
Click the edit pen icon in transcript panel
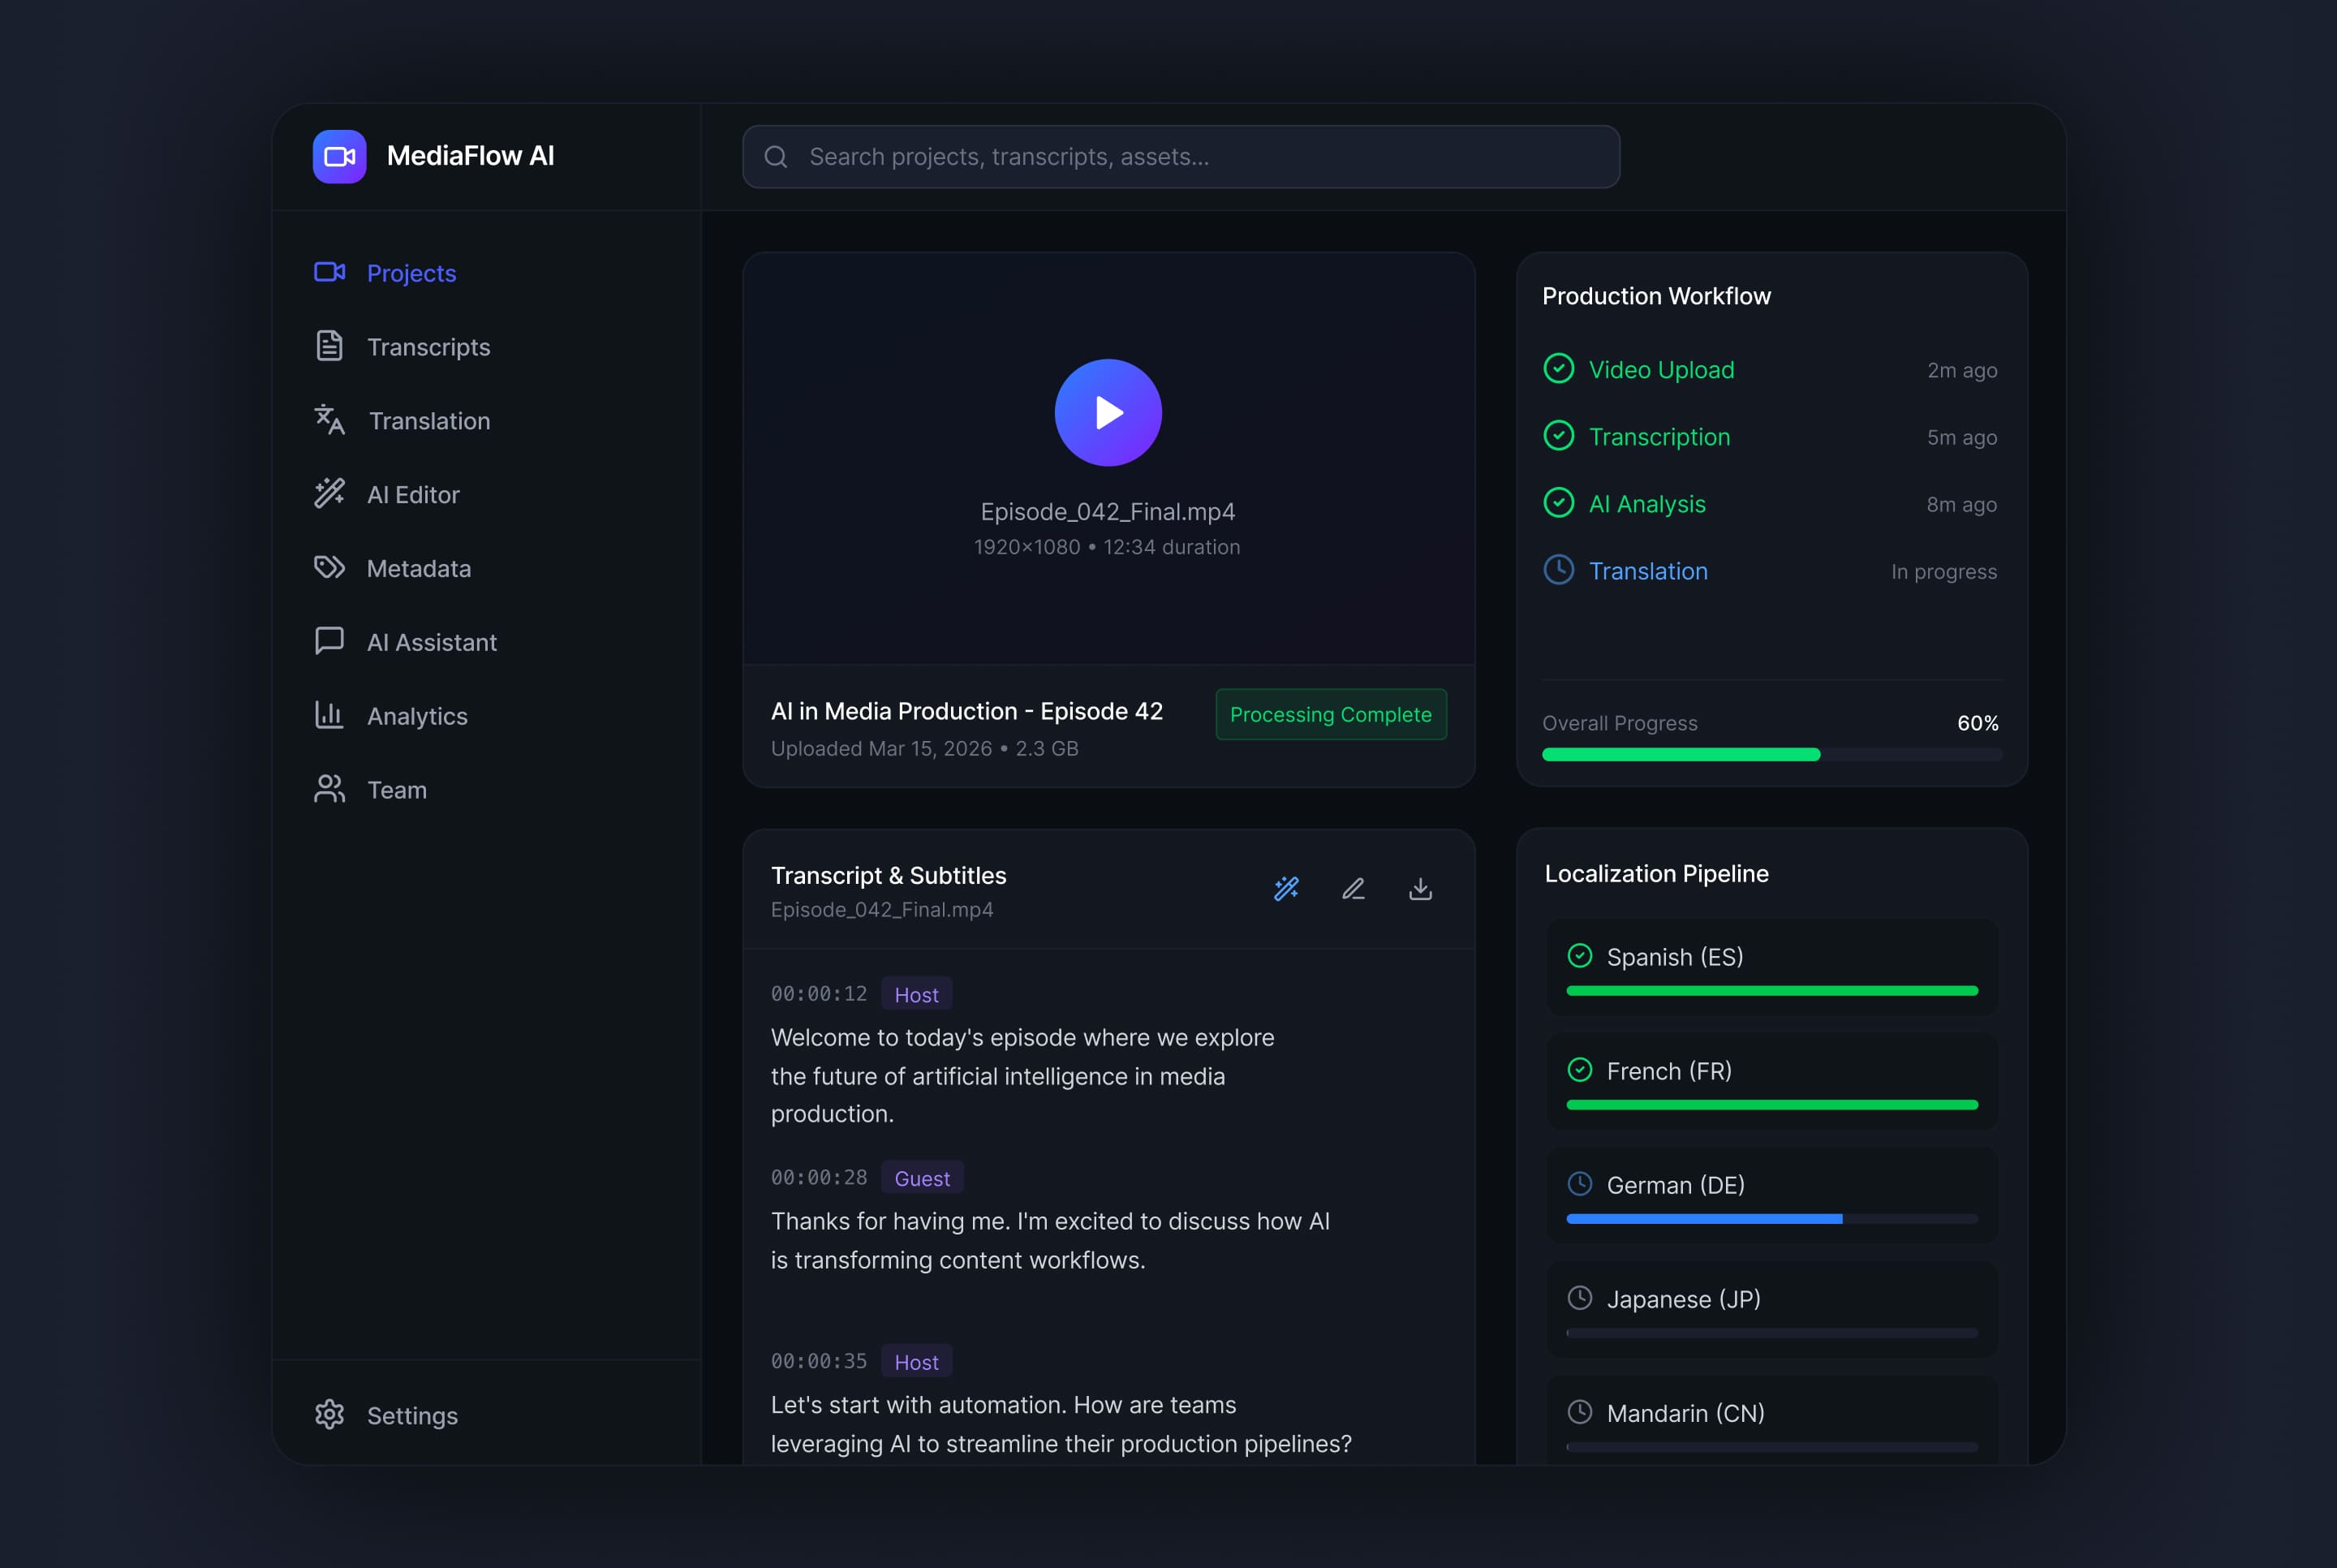tap(1354, 888)
